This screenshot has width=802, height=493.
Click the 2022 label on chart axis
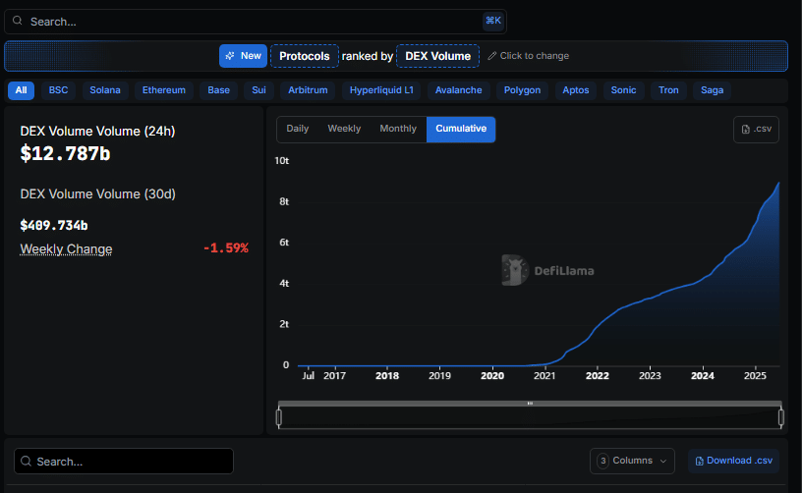point(598,376)
